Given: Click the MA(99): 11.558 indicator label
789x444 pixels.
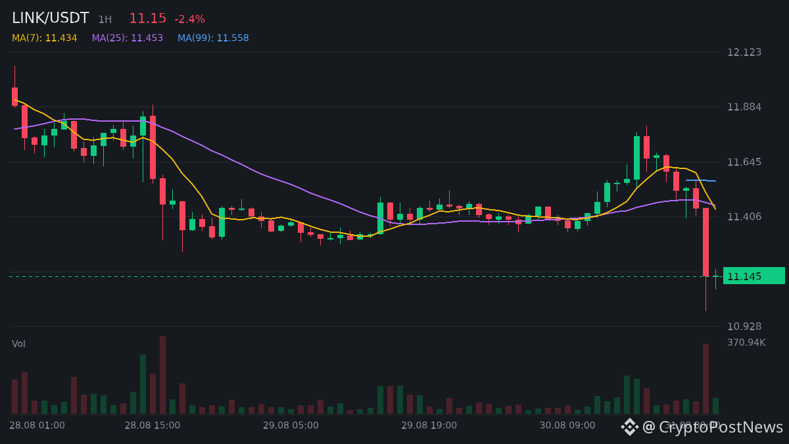Looking at the screenshot, I should point(213,38).
